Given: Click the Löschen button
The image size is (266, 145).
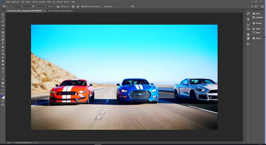Looking at the screenshot, I should tap(51, 6).
